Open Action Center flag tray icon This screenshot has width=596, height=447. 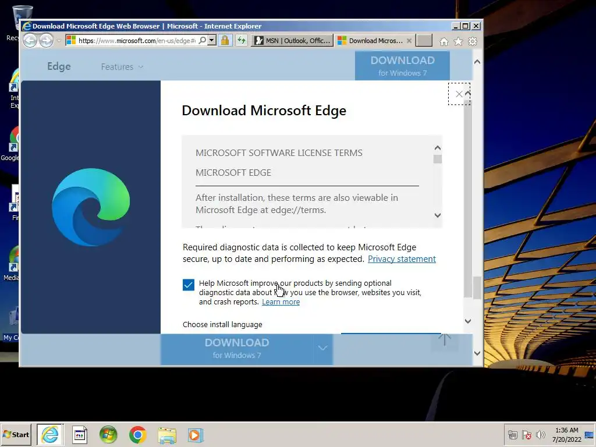[526, 435]
